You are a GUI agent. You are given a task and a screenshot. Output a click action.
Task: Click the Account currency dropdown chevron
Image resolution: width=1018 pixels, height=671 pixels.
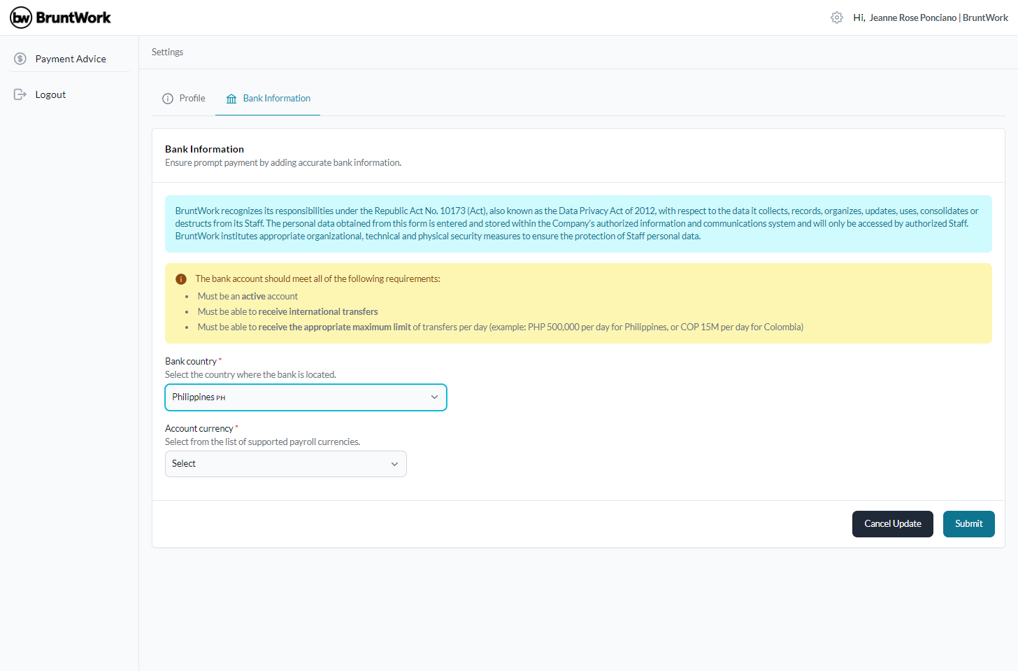[394, 464]
